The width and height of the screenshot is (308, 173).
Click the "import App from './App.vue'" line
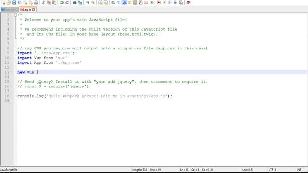tap(49, 62)
